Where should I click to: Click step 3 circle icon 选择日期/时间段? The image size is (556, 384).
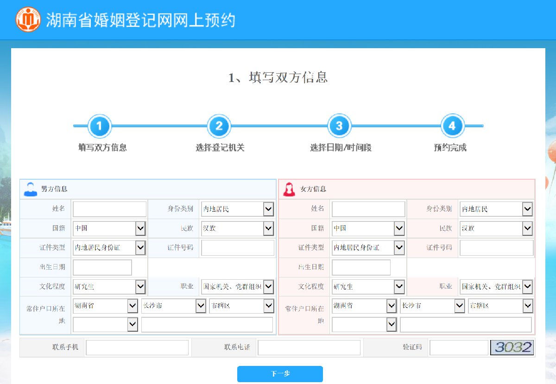[339, 126]
